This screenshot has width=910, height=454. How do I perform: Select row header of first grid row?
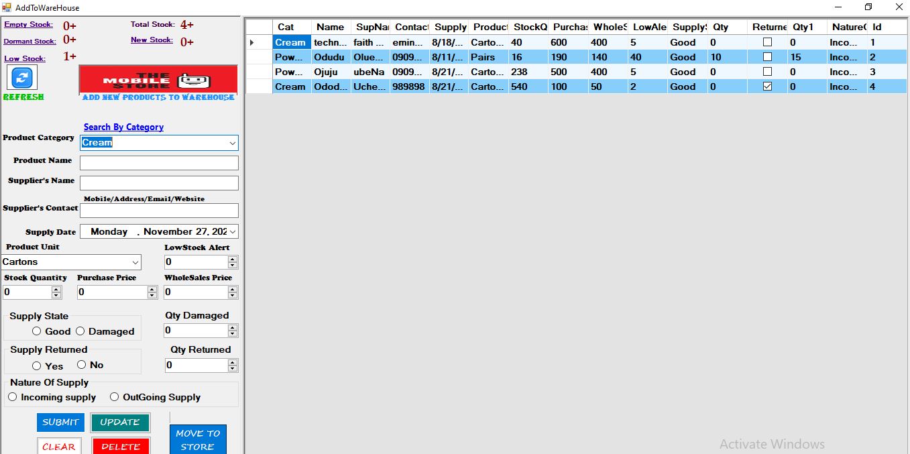coord(259,42)
